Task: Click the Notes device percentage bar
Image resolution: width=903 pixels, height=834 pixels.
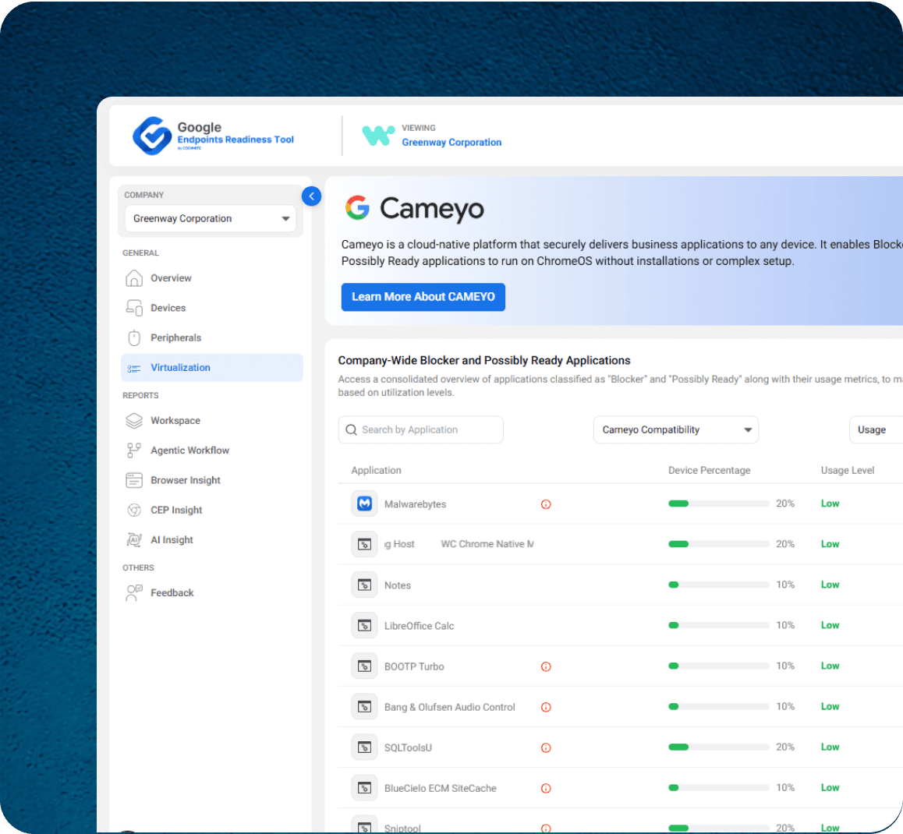Action: (719, 585)
